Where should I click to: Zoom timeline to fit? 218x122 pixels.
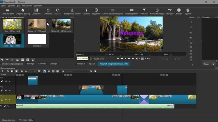(x=95, y=71)
